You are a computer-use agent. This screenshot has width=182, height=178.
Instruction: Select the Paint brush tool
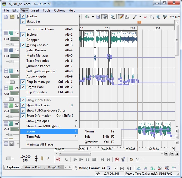coord(135,17)
